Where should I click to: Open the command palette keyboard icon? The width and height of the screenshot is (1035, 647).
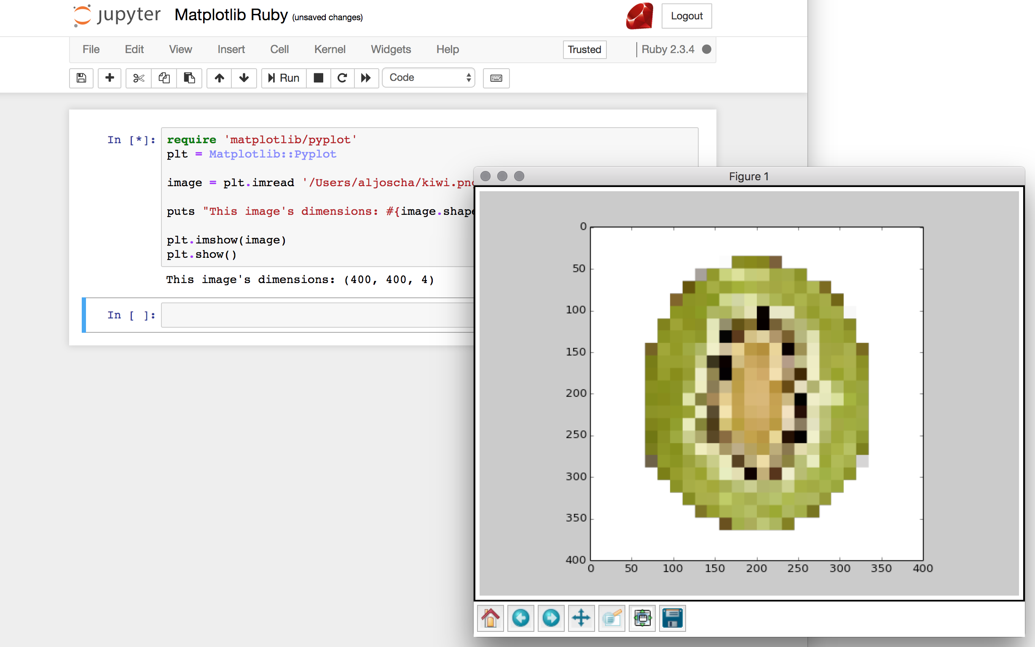496,78
